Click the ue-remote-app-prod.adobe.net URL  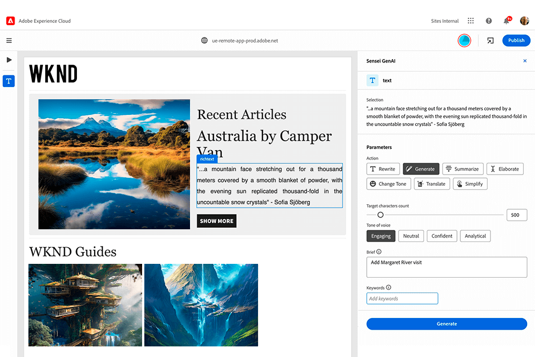pyautogui.click(x=245, y=41)
